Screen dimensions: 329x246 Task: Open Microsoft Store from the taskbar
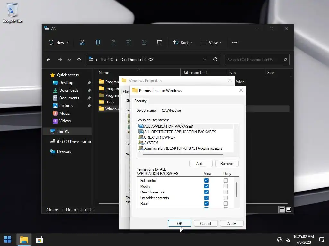tap(40, 240)
